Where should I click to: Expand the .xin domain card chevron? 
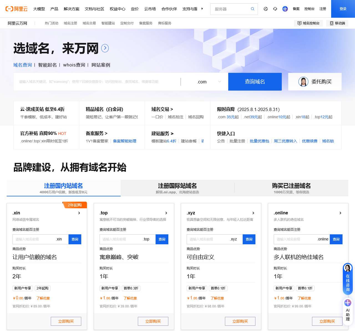(79, 213)
